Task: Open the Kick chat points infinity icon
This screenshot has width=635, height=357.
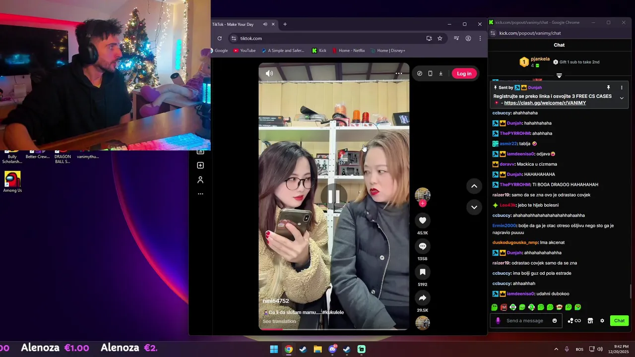Action: coord(574,321)
